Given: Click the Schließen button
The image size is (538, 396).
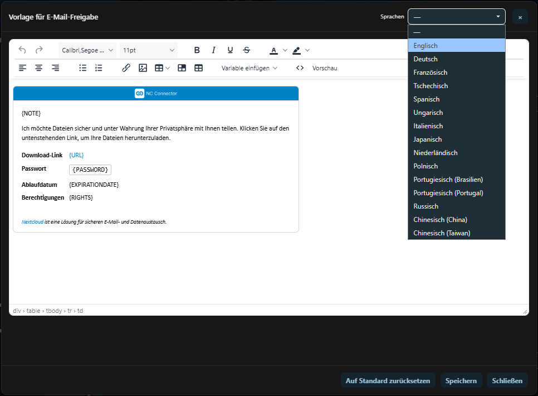Looking at the screenshot, I should (507, 380).
